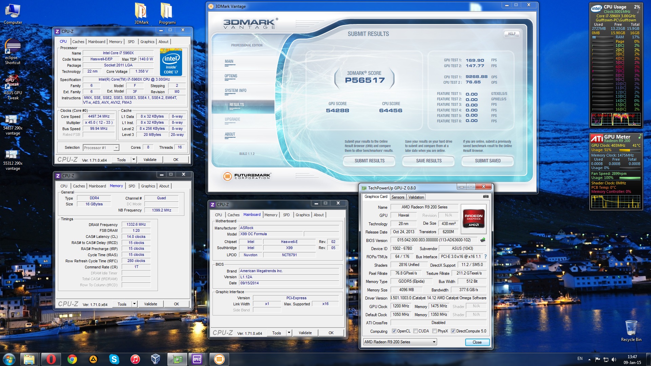Open the network tray icon

pos(606,360)
